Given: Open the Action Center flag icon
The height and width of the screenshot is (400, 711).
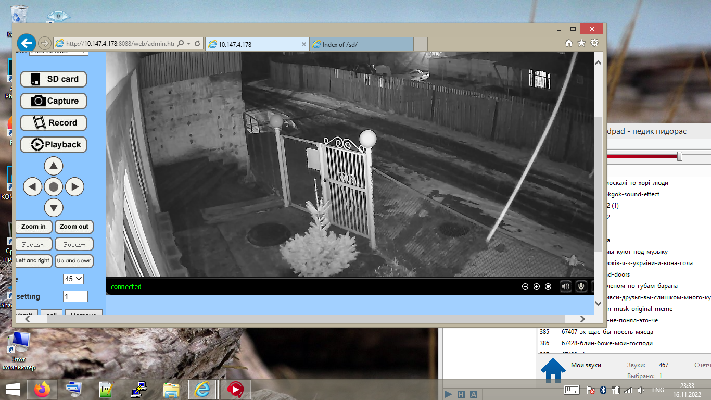Looking at the screenshot, I should [x=591, y=390].
